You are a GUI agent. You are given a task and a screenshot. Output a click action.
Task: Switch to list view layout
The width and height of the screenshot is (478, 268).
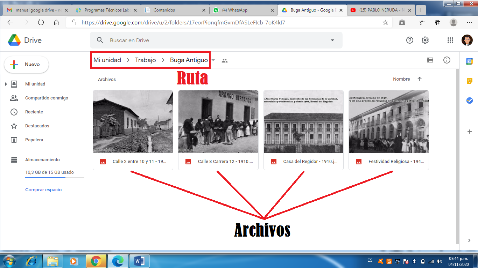coord(430,60)
